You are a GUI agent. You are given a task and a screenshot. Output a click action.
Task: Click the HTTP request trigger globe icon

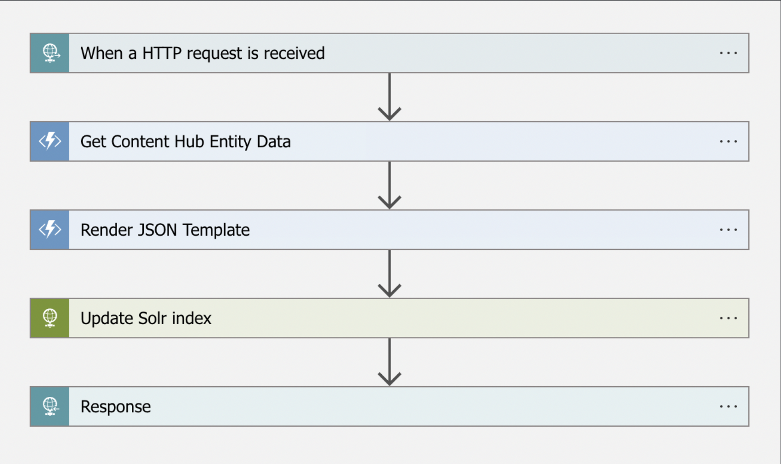tap(50, 53)
